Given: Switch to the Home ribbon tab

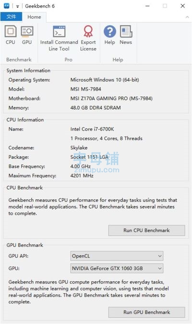Looking at the screenshot, I should (x=34, y=17).
